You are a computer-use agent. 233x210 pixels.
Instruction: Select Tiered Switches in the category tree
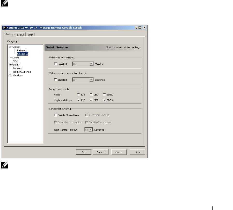[22, 72]
